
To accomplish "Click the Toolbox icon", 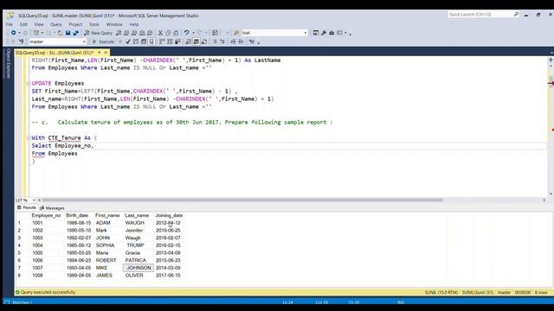I will coord(332,33).
